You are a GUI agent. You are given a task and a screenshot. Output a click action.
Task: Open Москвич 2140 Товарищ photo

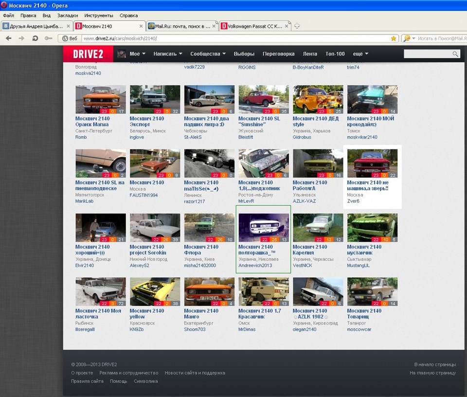(372, 292)
